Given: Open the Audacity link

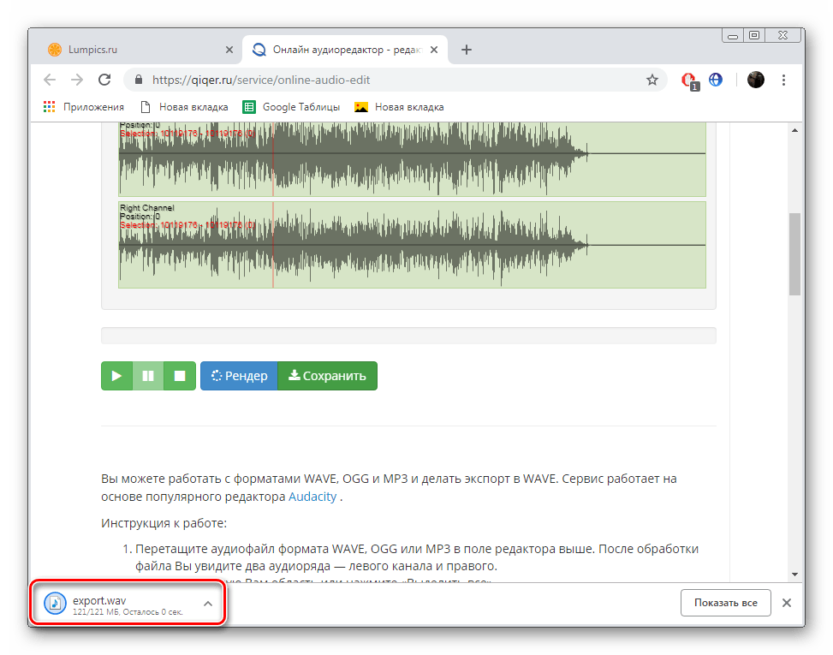Looking at the screenshot, I should 312,497.
